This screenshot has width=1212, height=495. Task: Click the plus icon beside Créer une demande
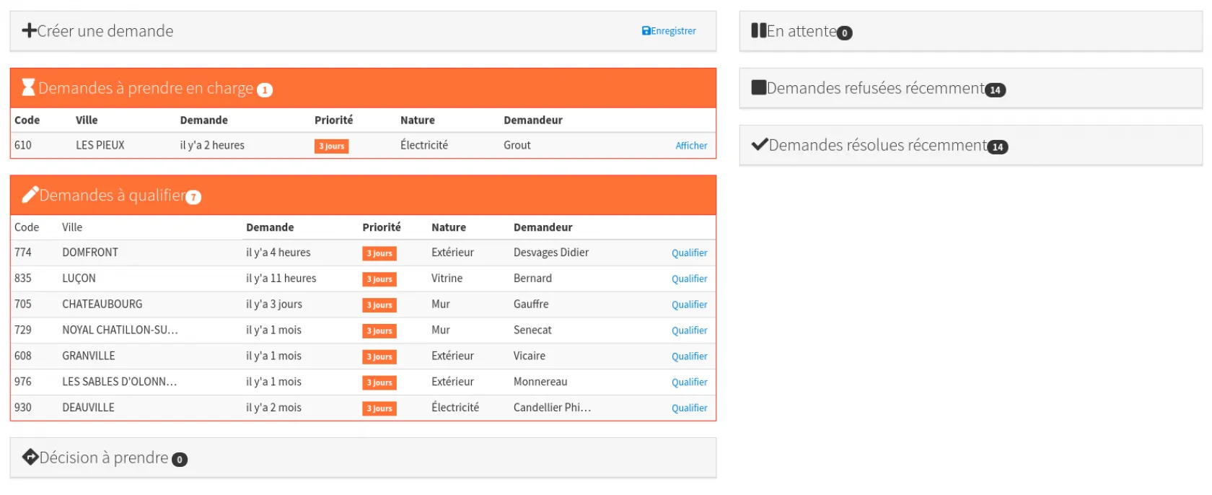click(x=29, y=30)
